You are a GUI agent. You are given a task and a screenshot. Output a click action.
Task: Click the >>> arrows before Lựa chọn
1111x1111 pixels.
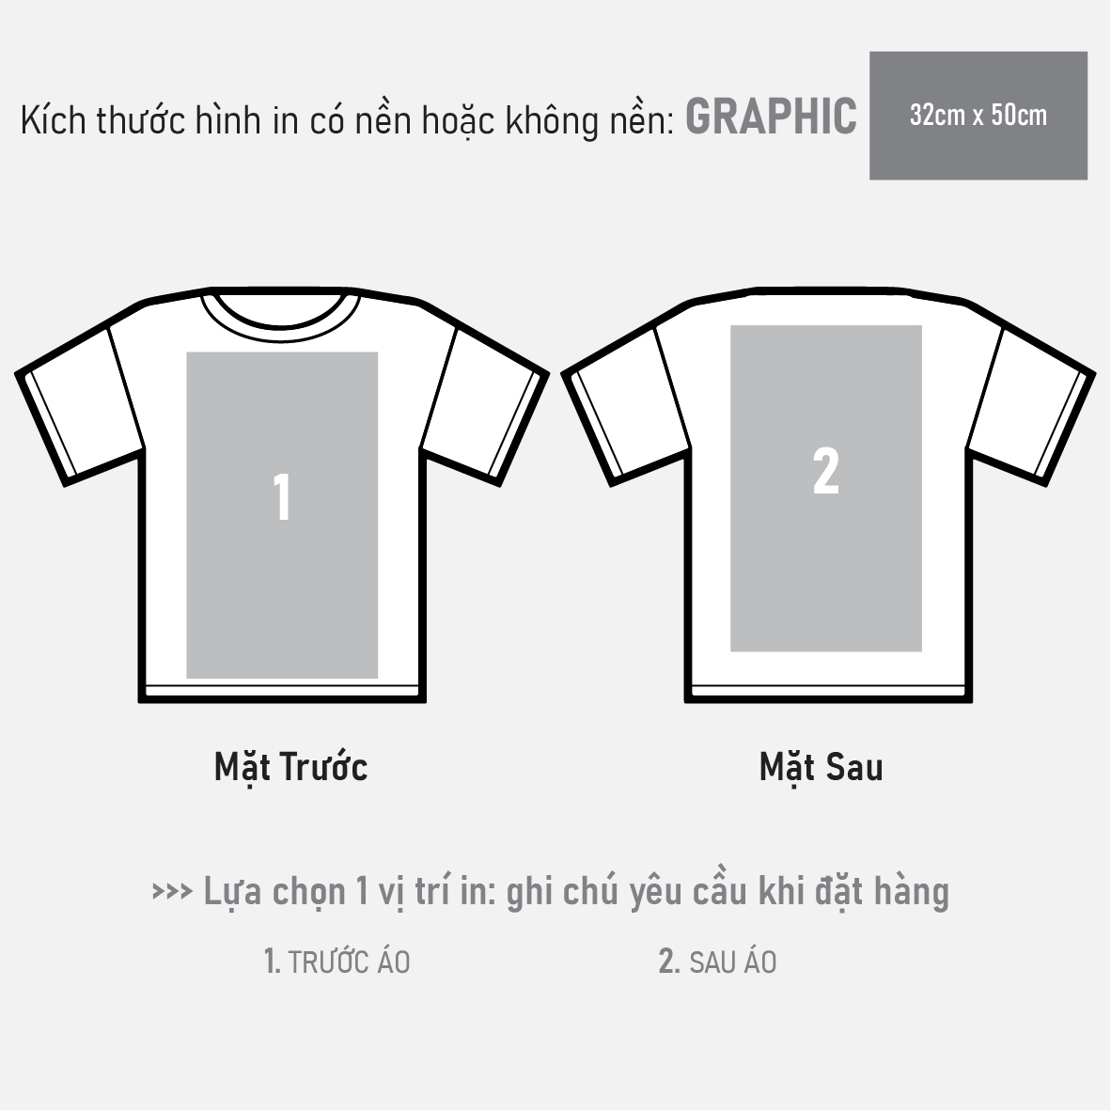point(172,891)
